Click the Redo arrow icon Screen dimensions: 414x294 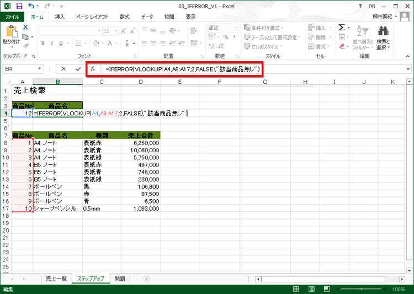click(x=47, y=6)
